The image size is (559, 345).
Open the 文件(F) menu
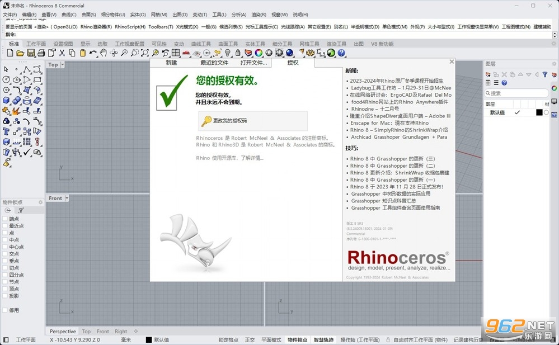(10, 15)
